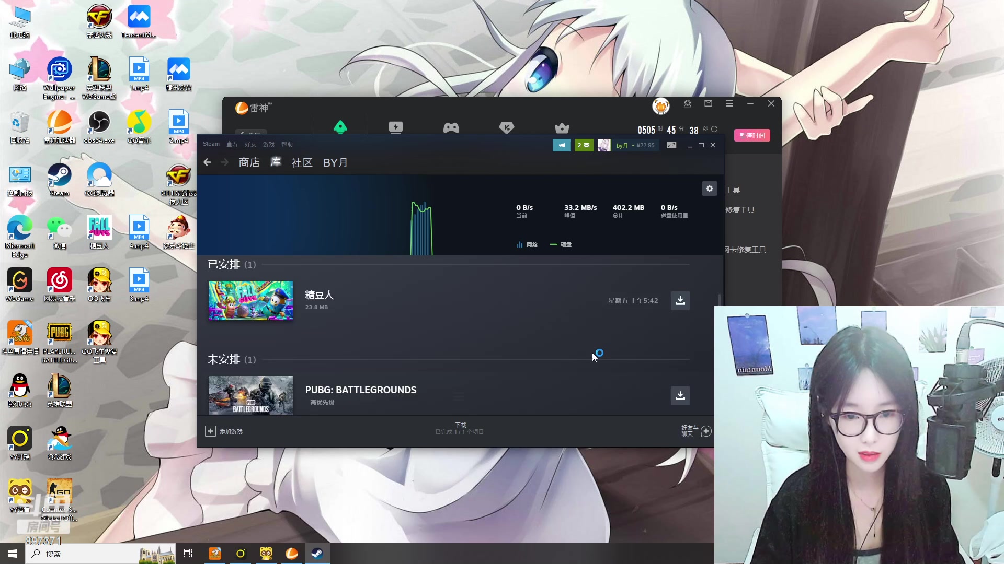Open the Steam desktop shortcut
The width and height of the screenshot is (1004, 564).
pos(60,180)
